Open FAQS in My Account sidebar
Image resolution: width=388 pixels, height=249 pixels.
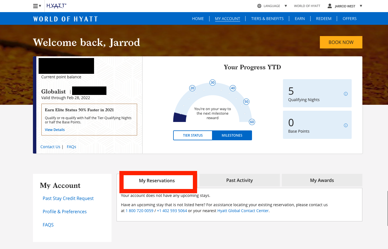pos(48,225)
